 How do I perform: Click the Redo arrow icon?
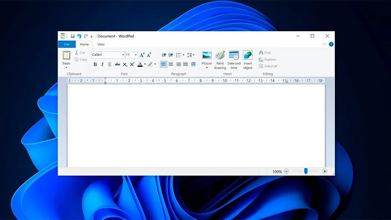(x=86, y=36)
